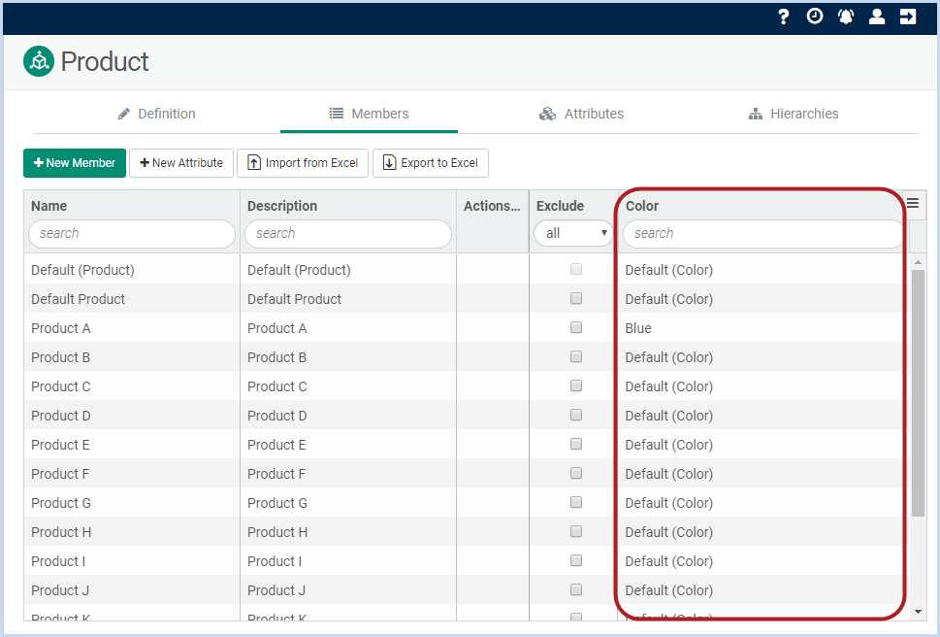Viewport: 940px width, 637px height.
Task: Switch to the Hierarchies tab
Action: (x=794, y=114)
